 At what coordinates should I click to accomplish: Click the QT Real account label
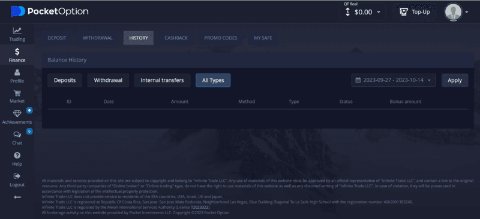[350, 4]
